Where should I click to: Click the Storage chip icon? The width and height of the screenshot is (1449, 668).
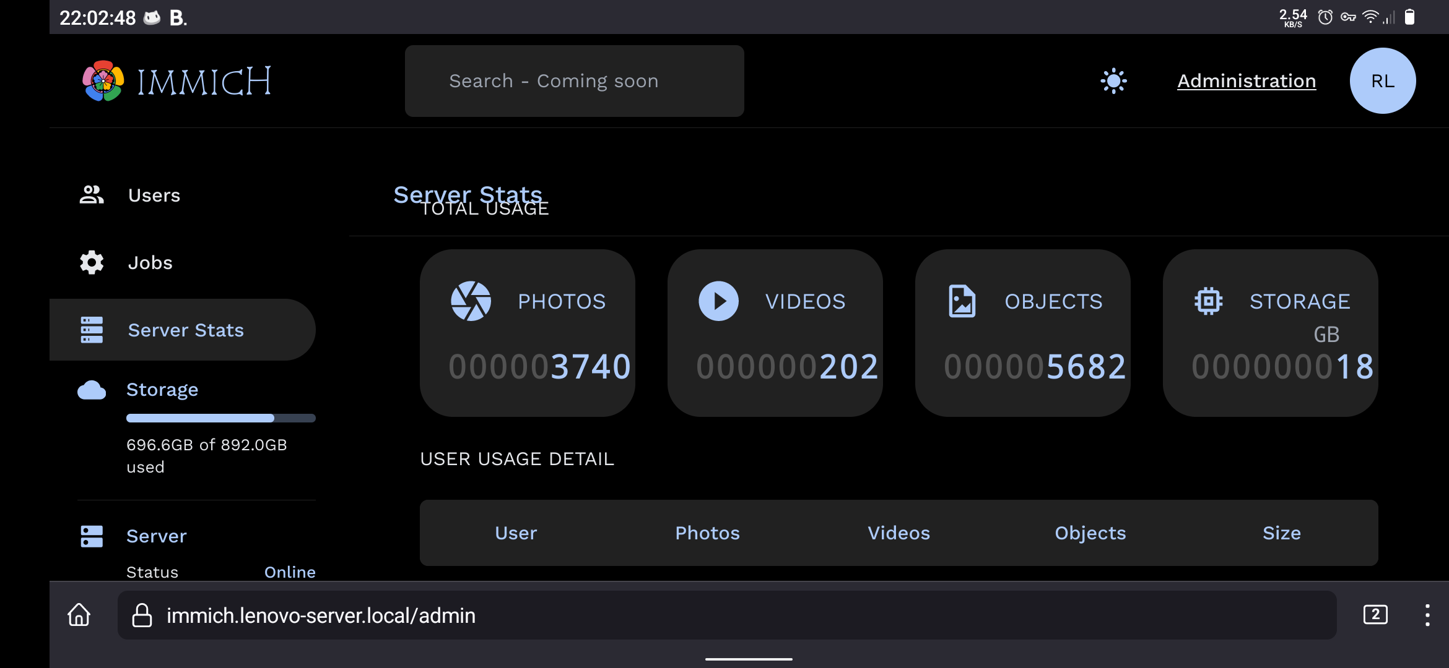(x=1208, y=301)
